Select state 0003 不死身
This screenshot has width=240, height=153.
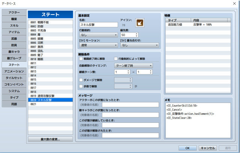point(50,31)
